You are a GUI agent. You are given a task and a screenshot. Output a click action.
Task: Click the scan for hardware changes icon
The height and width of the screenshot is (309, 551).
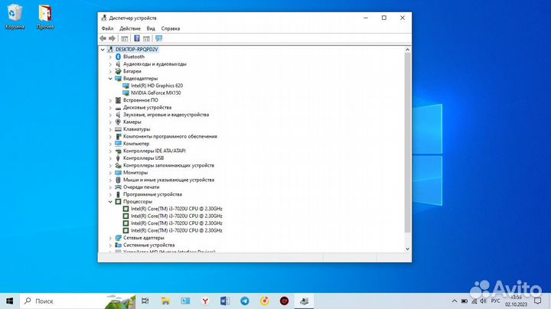click(158, 37)
